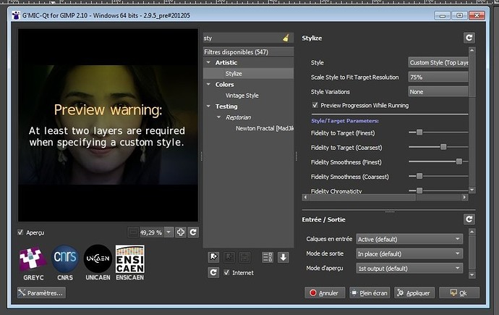The width and height of the screenshot is (499, 315).
Task: Click the GREYC logo
Action: pos(33,259)
